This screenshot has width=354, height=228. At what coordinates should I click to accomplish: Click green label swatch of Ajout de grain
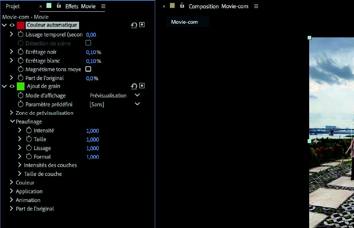(x=21, y=86)
